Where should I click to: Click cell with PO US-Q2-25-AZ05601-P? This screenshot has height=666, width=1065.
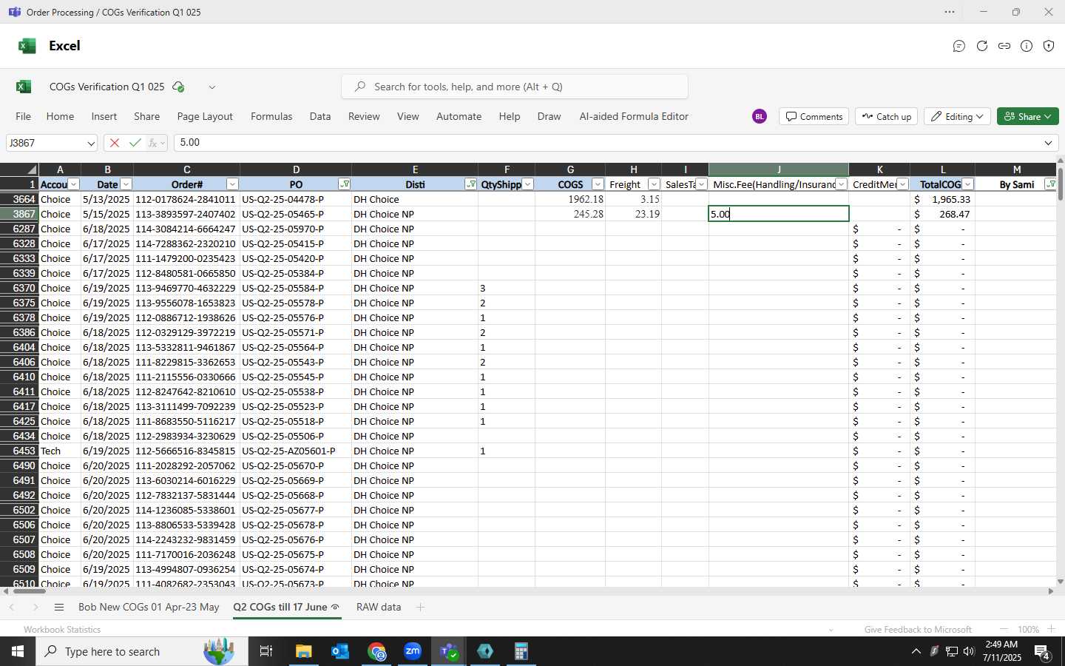pyautogui.click(x=295, y=451)
